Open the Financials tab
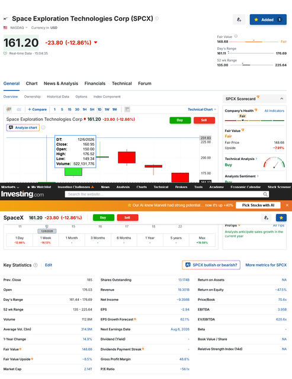 pyautogui.click(x=95, y=83)
